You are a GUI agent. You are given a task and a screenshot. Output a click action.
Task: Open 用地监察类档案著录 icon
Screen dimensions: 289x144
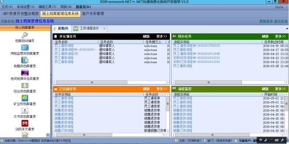pos(25,48)
